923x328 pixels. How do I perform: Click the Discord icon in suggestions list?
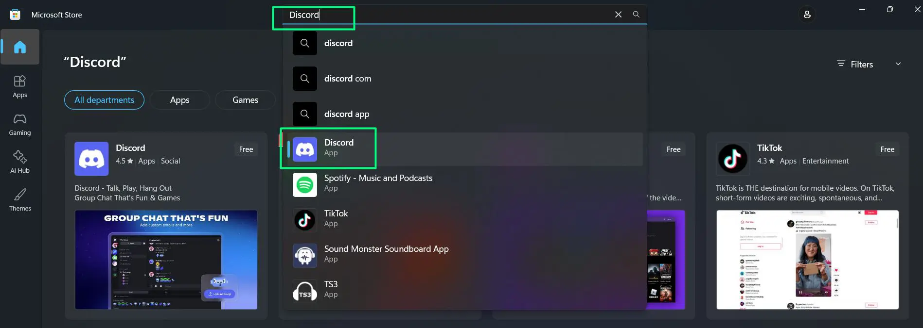[305, 149]
